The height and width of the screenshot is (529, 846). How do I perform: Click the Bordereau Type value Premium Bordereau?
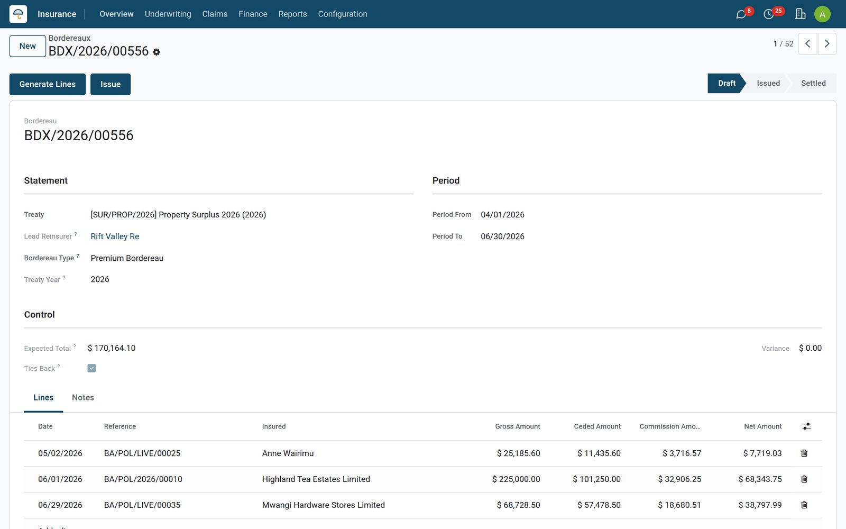(x=127, y=258)
